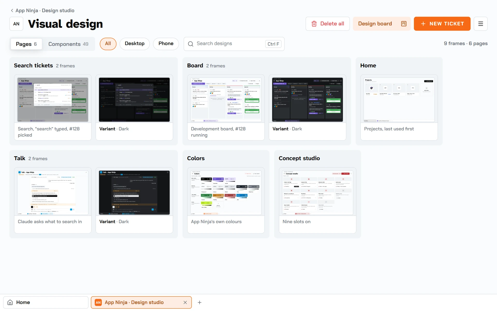Screen dimensions: 497x311
Task: Click the "App Ninja's own colours" caption
Action: (x=216, y=222)
